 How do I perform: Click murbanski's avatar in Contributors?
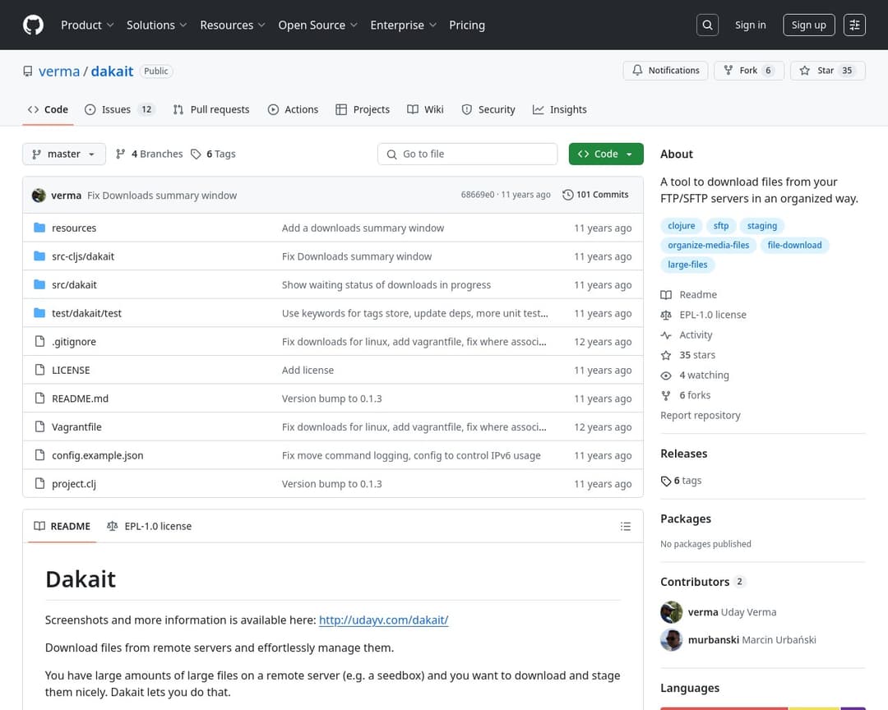click(x=671, y=640)
